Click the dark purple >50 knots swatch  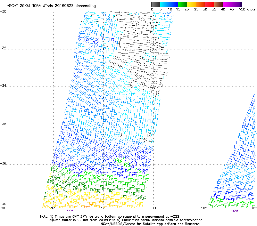(240, 4)
